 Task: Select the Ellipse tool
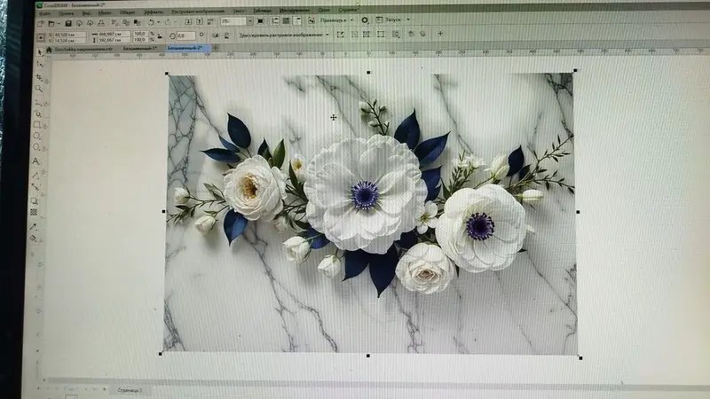point(37,137)
